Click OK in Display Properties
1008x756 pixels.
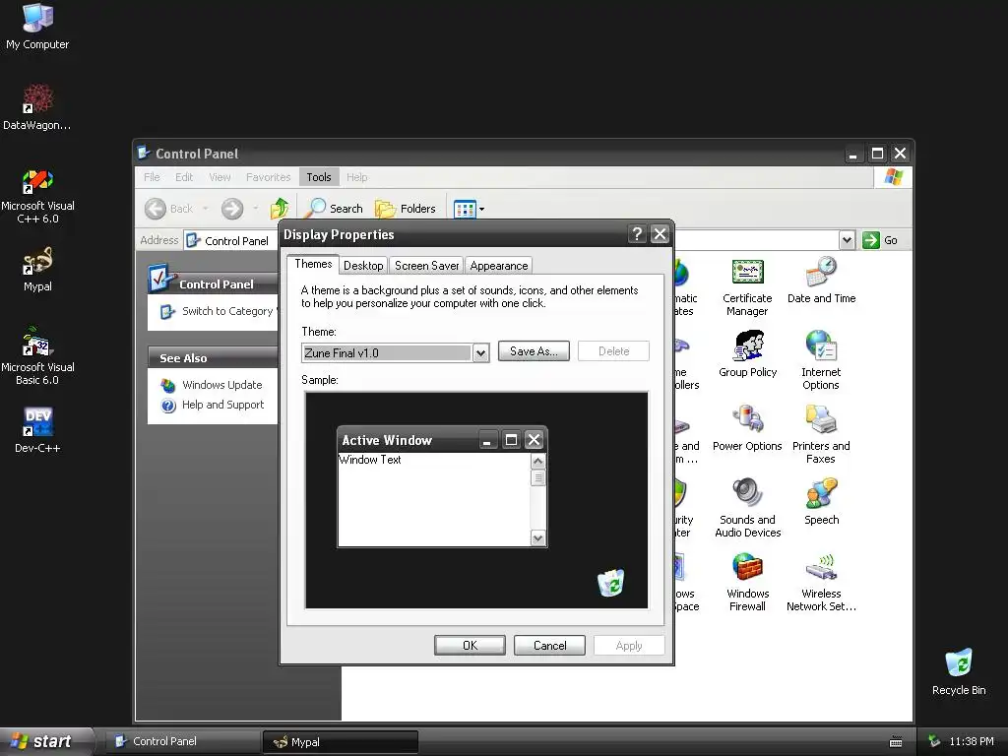tap(470, 646)
